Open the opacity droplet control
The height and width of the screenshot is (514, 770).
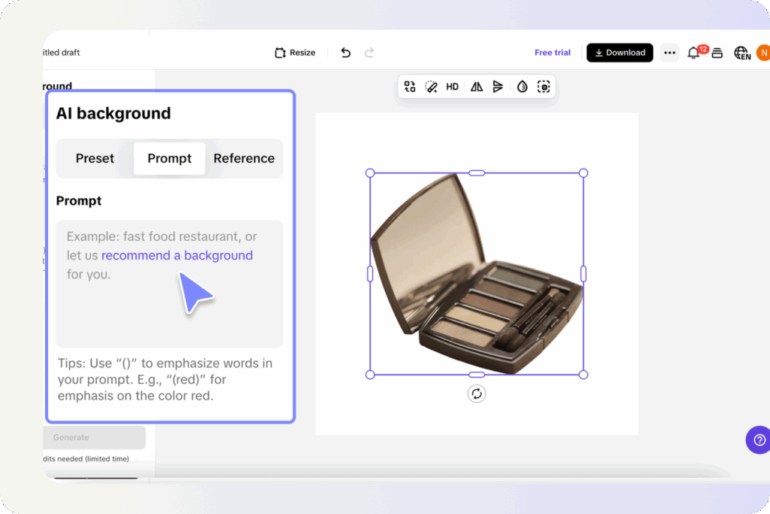tap(522, 87)
